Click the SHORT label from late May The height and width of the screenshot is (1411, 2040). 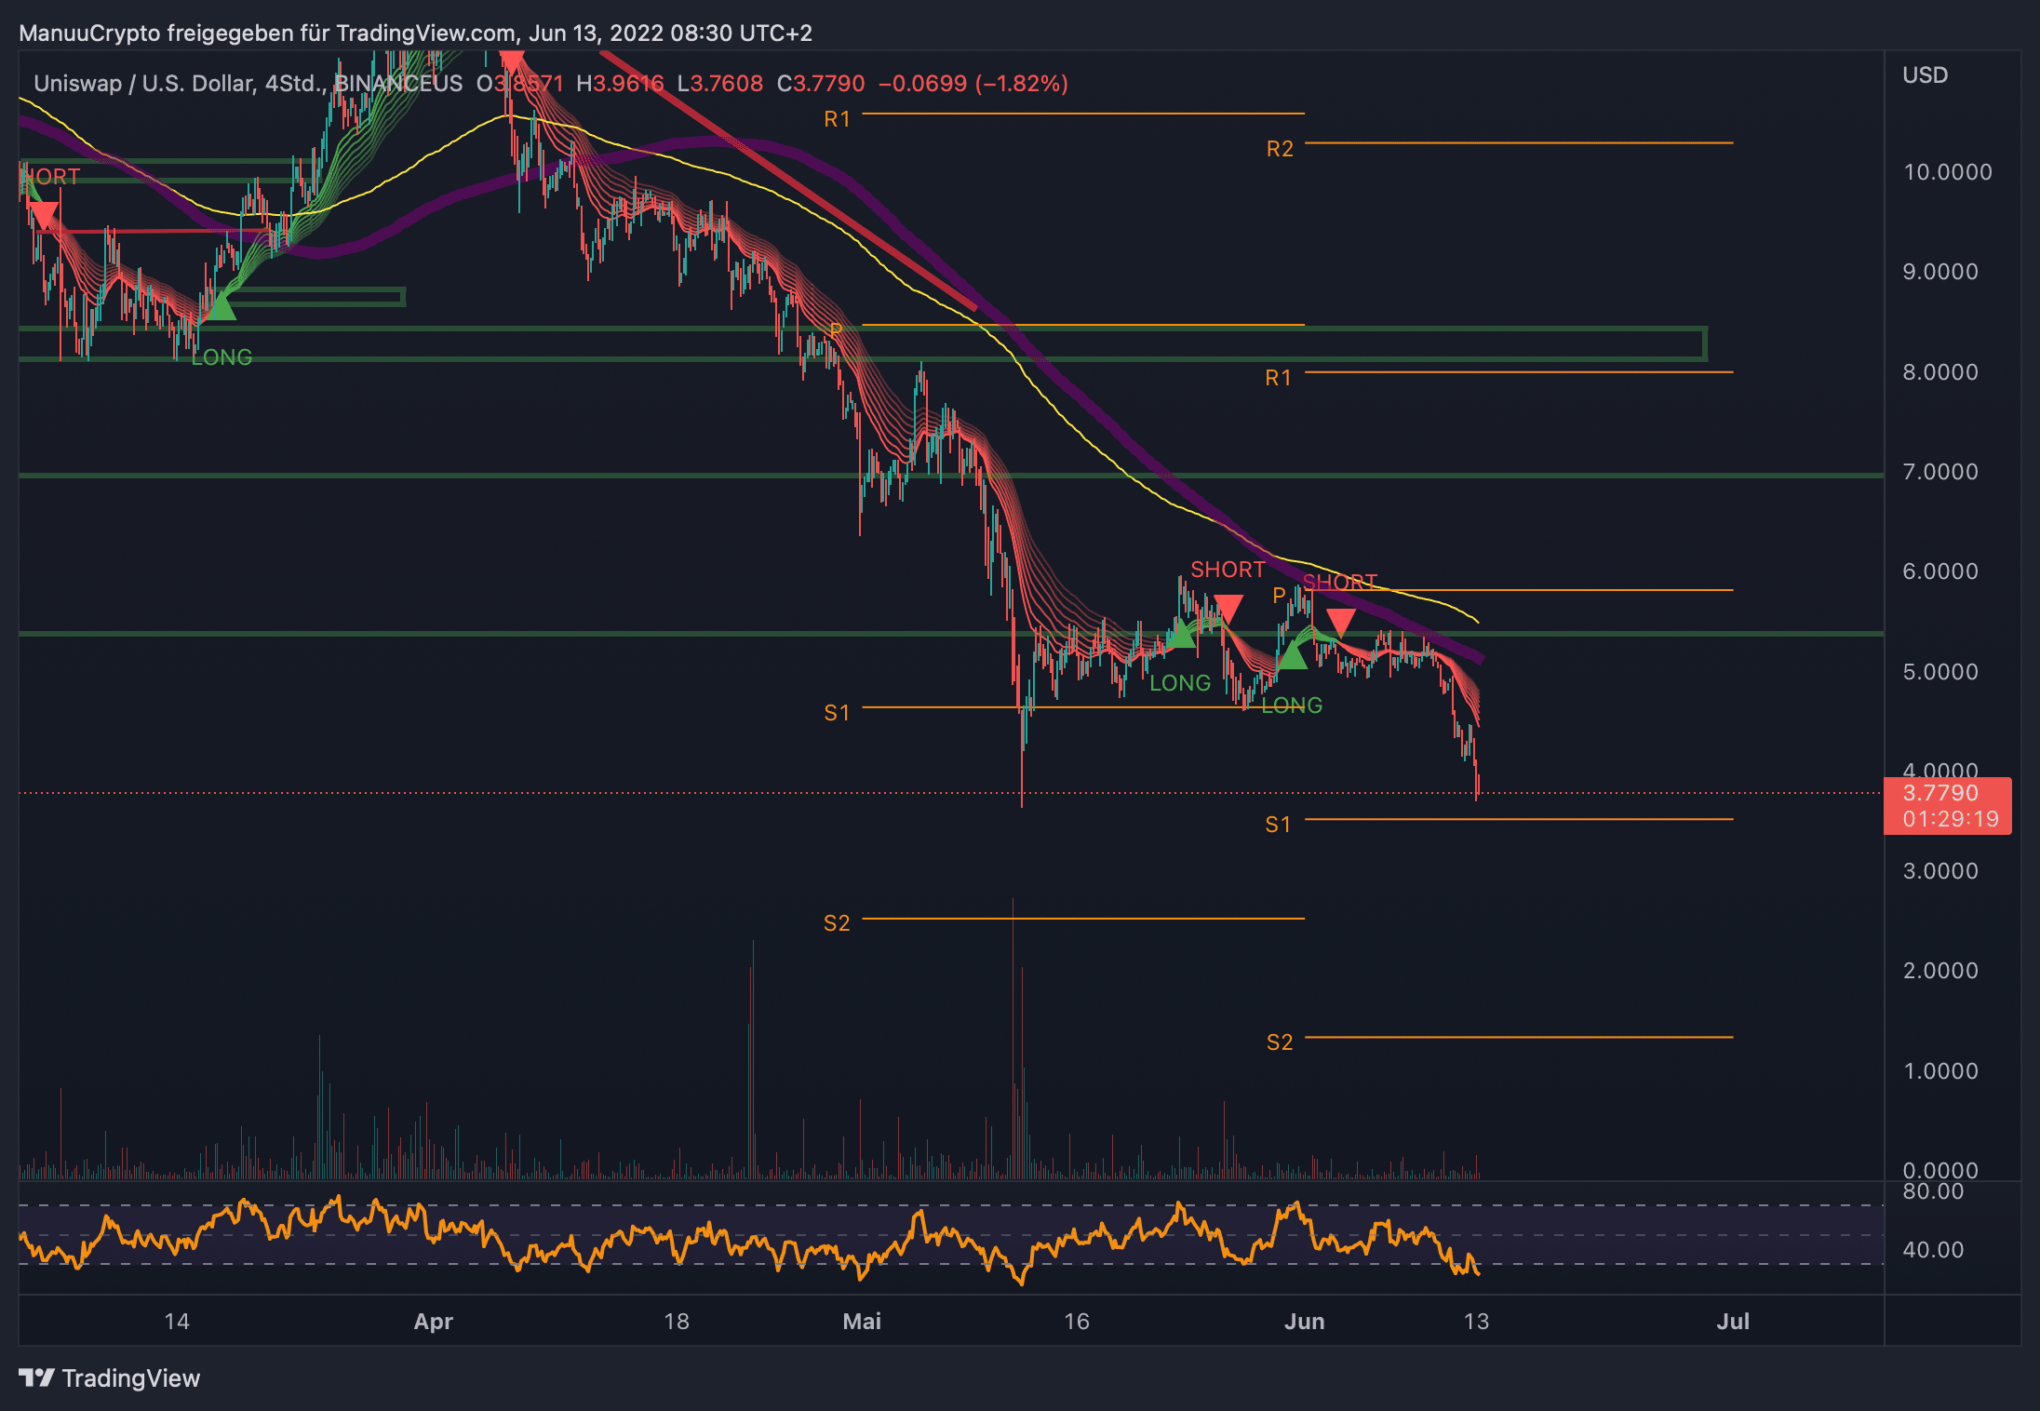[x=1228, y=570]
